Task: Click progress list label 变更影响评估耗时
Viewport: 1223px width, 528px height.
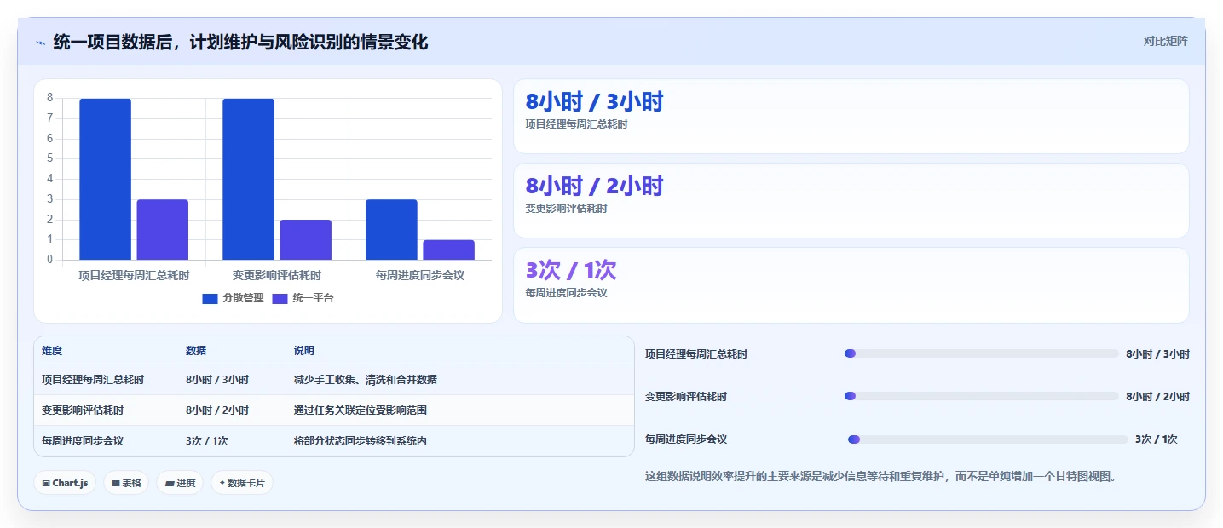Action: (686, 397)
